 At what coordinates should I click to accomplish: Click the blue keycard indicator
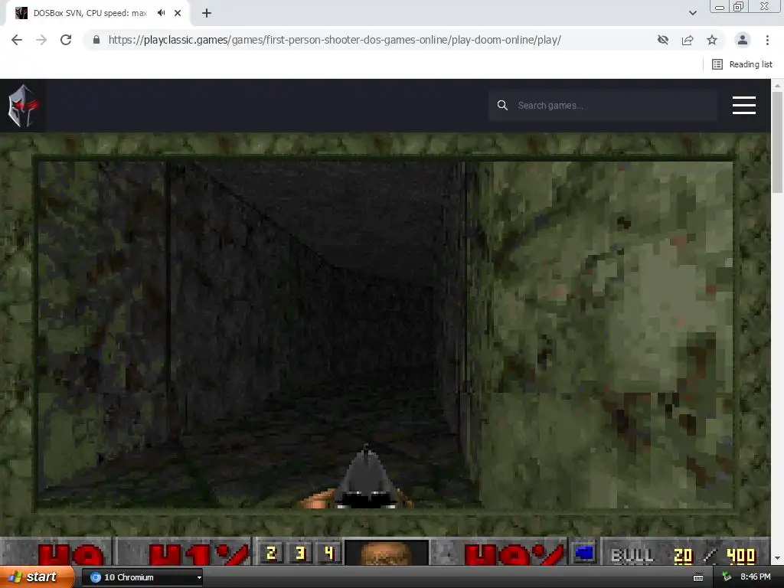point(584,553)
